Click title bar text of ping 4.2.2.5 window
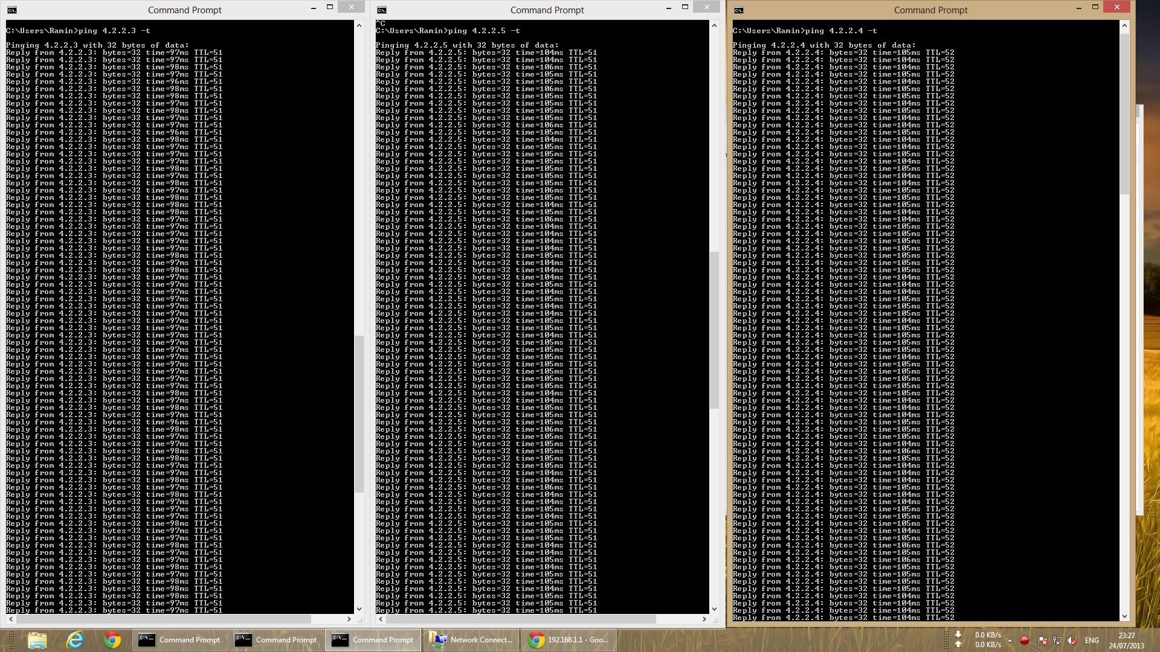Image resolution: width=1160 pixels, height=652 pixels. pos(547,10)
